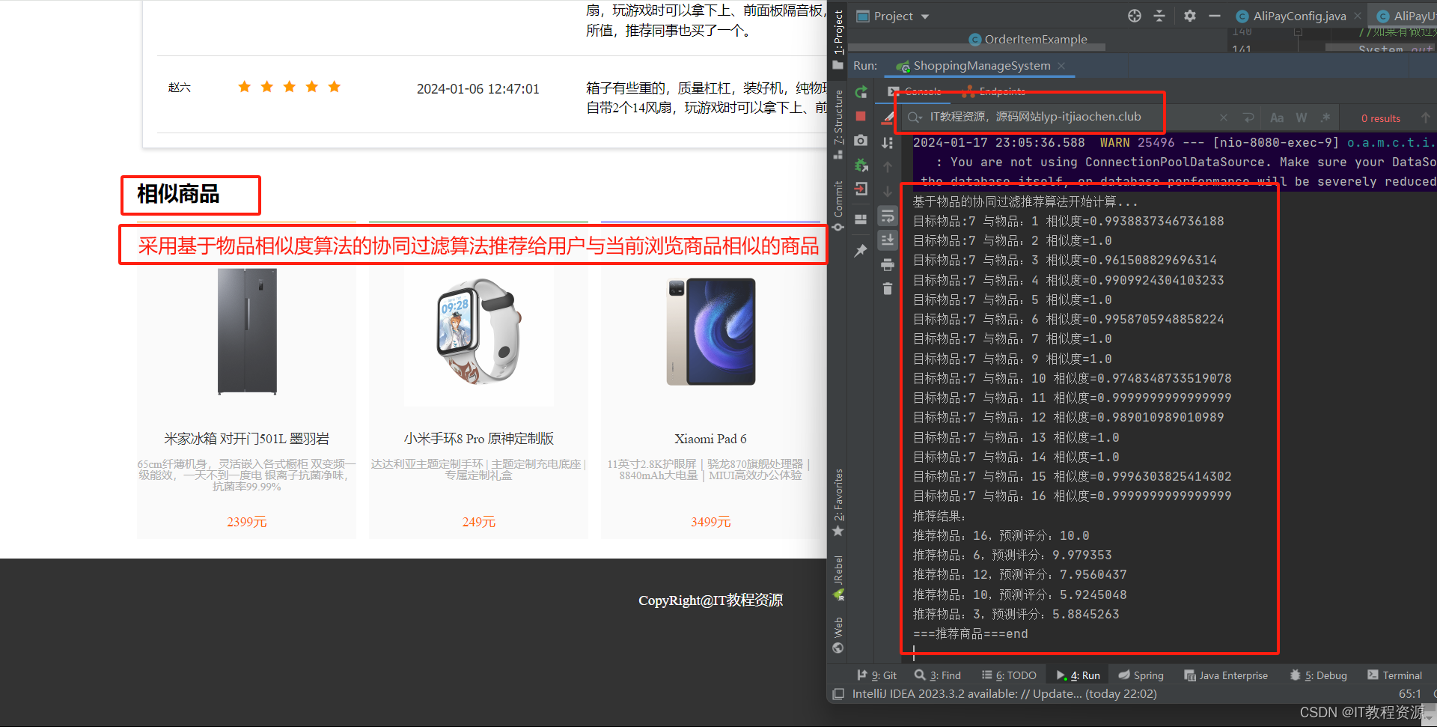Select OrderItemExample in the Project tree
The width and height of the screenshot is (1437, 727).
[1028, 40]
